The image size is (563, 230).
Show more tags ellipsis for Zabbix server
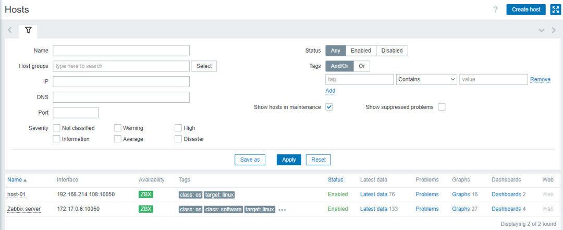point(282,210)
